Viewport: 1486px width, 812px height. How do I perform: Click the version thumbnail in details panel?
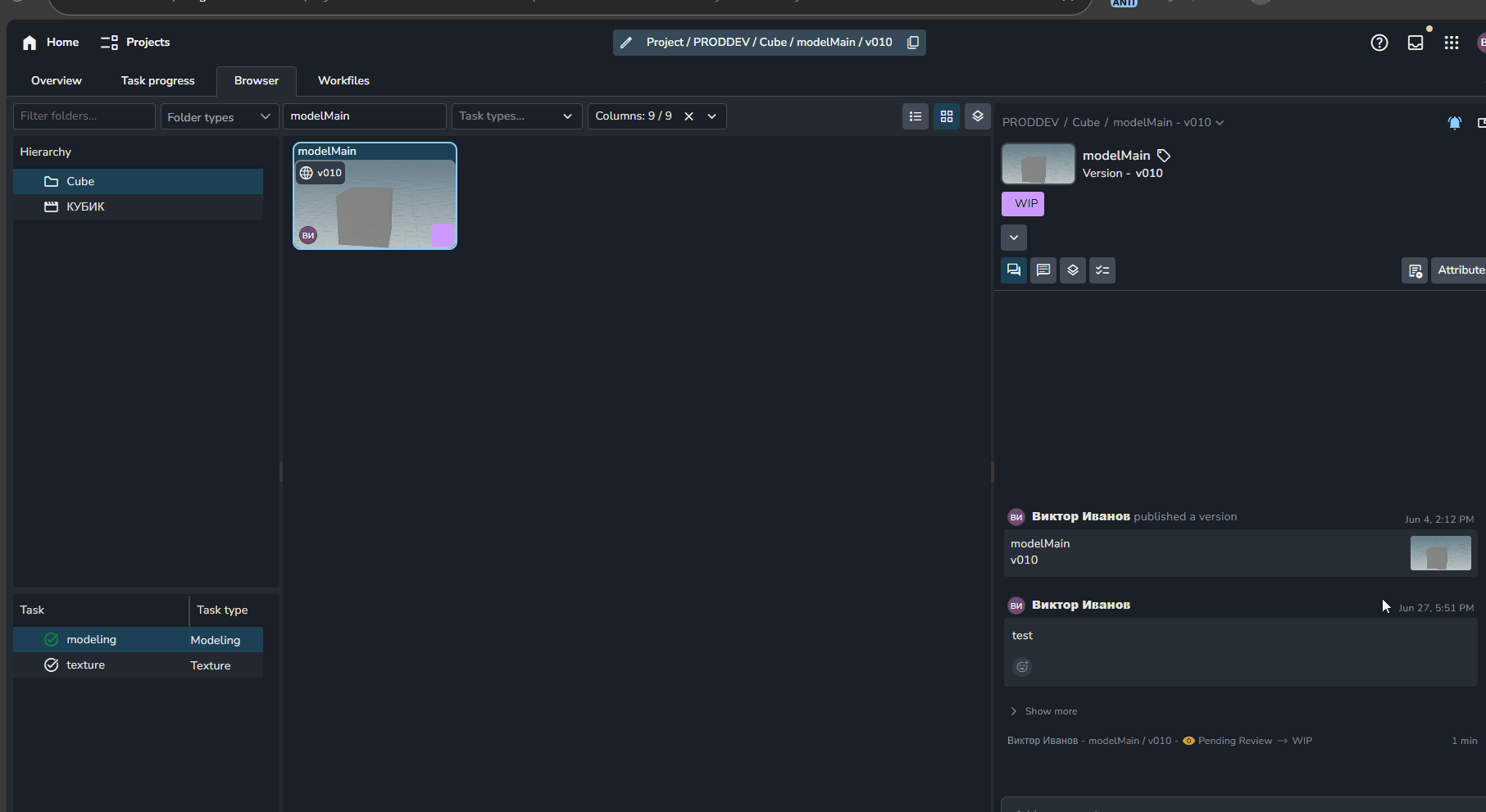coord(1038,164)
